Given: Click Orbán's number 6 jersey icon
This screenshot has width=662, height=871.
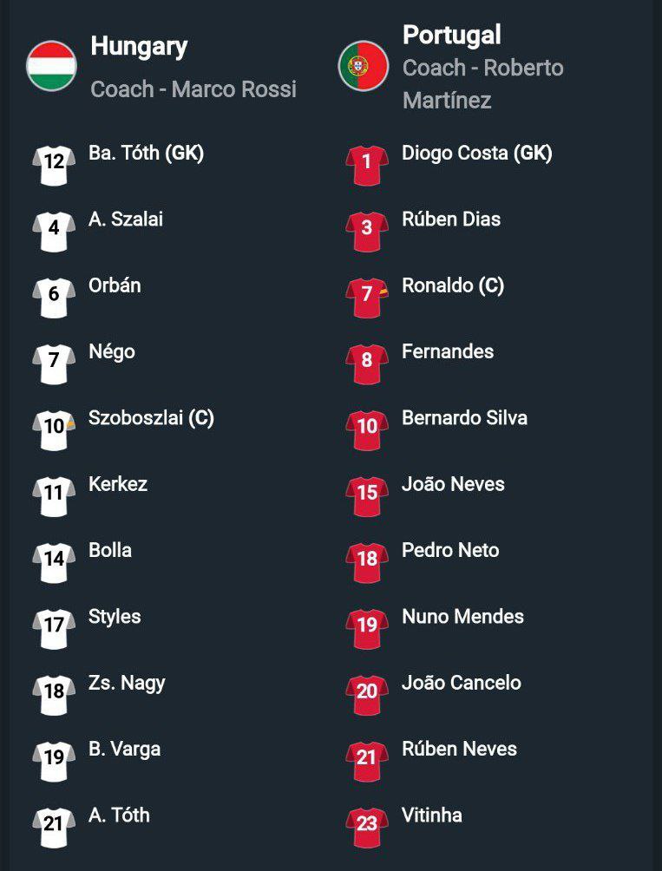Looking at the screenshot, I should click(54, 294).
